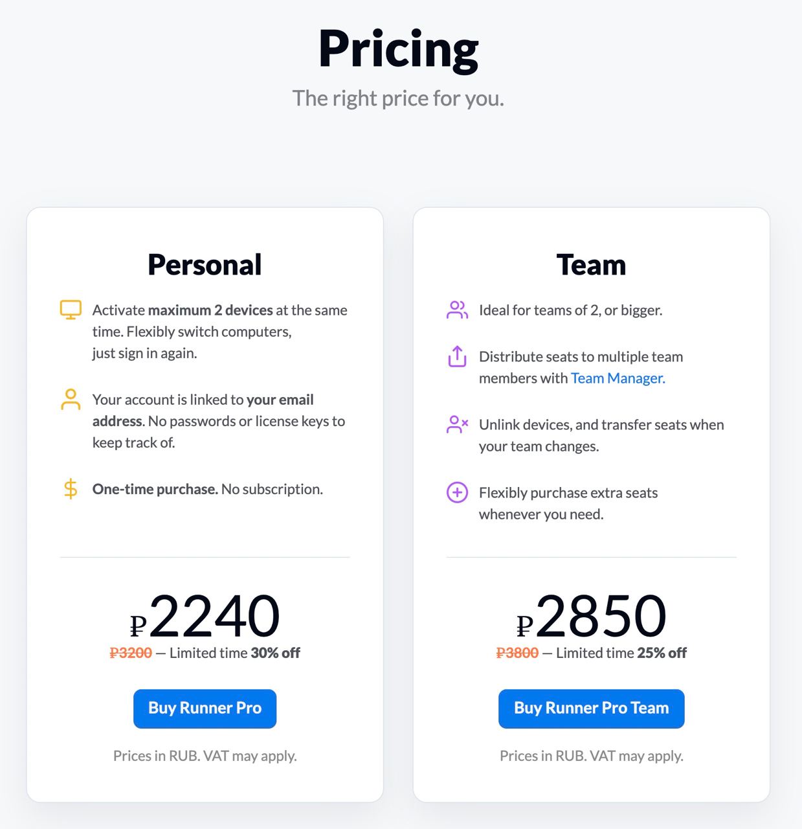The image size is (802, 829).
Task: Click the crossed-out ₽3200 original price
Action: point(131,653)
